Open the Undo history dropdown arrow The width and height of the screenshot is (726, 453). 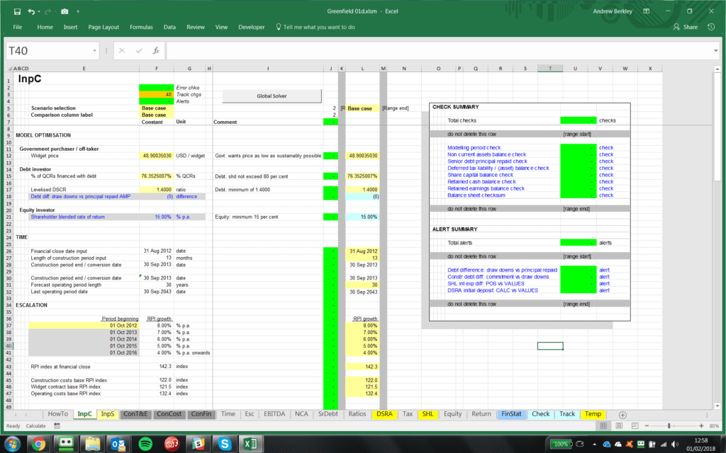coord(39,11)
